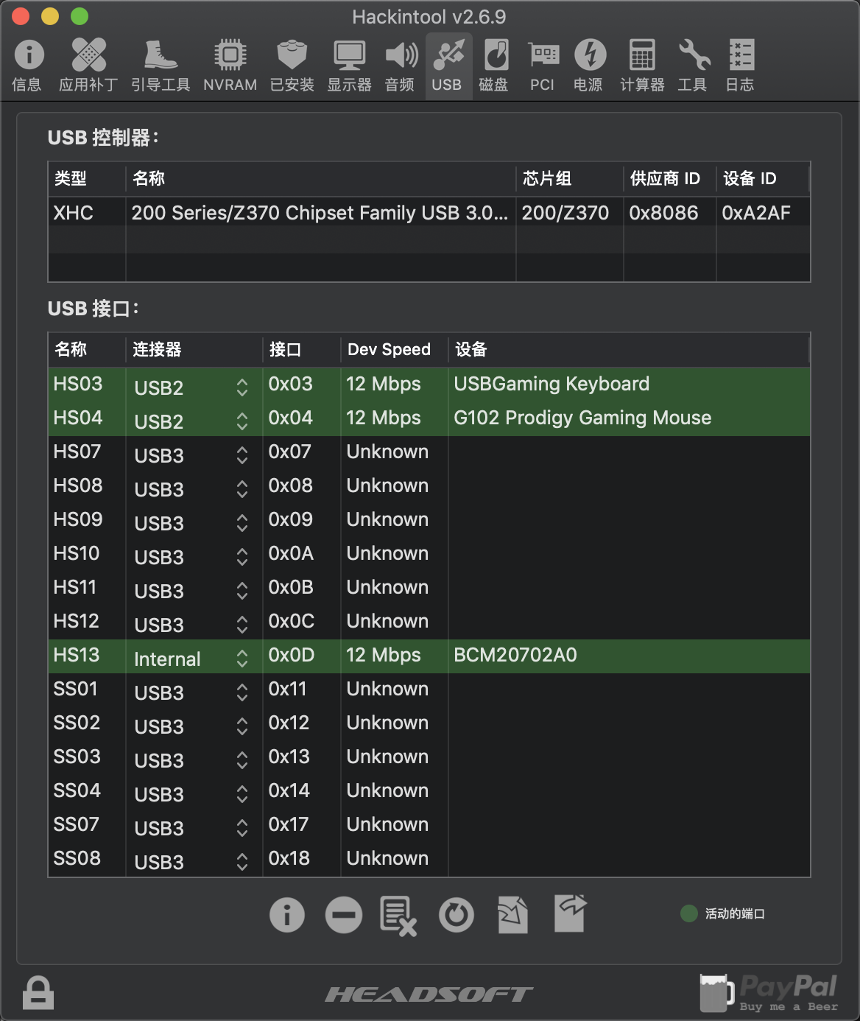Open the 电源 power tab

click(x=589, y=66)
